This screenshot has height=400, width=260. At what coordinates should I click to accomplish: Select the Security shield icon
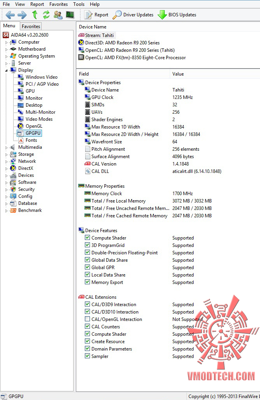pyautogui.click(x=13, y=189)
